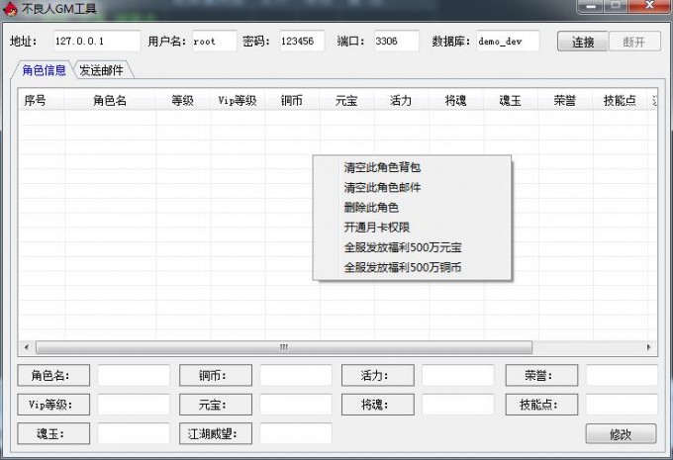Click the 修改 modify button
This screenshot has width=673, height=460.
[621, 434]
